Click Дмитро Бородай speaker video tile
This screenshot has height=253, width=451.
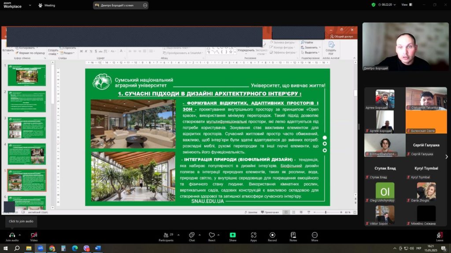(x=405, y=47)
